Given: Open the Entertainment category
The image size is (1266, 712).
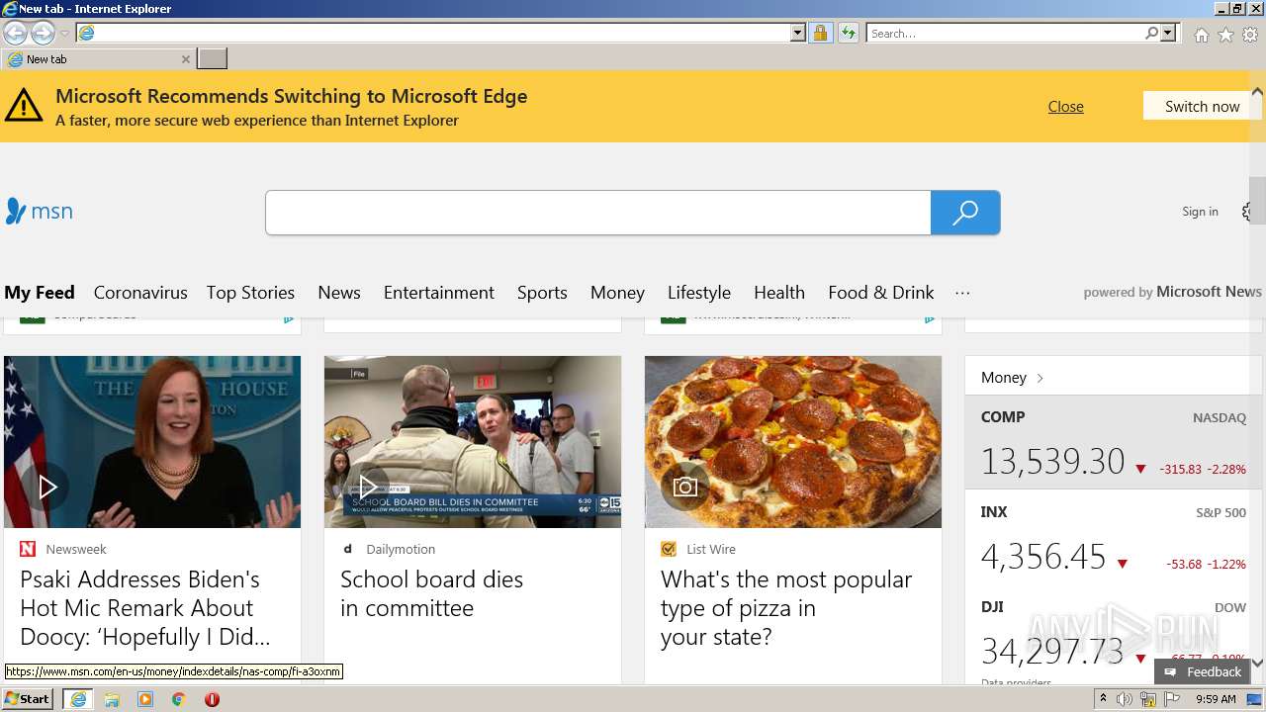Looking at the screenshot, I should tap(439, 293).
